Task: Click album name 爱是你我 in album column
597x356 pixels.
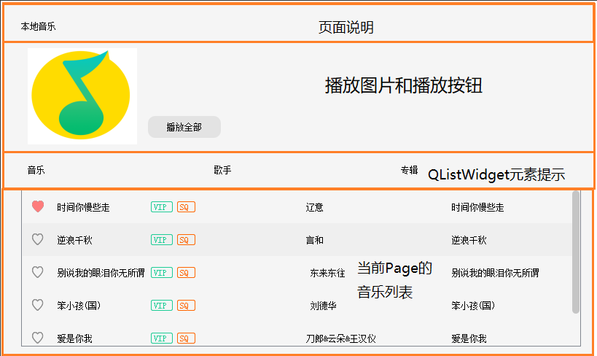Action: tap(469, 338)
